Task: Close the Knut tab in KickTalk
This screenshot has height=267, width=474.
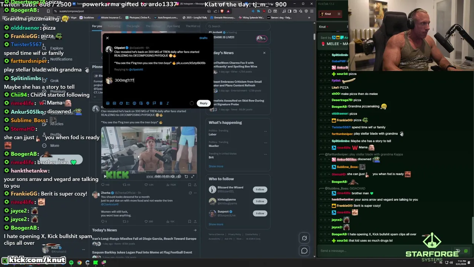Action: pyautogui.click(x=338, y=14)
